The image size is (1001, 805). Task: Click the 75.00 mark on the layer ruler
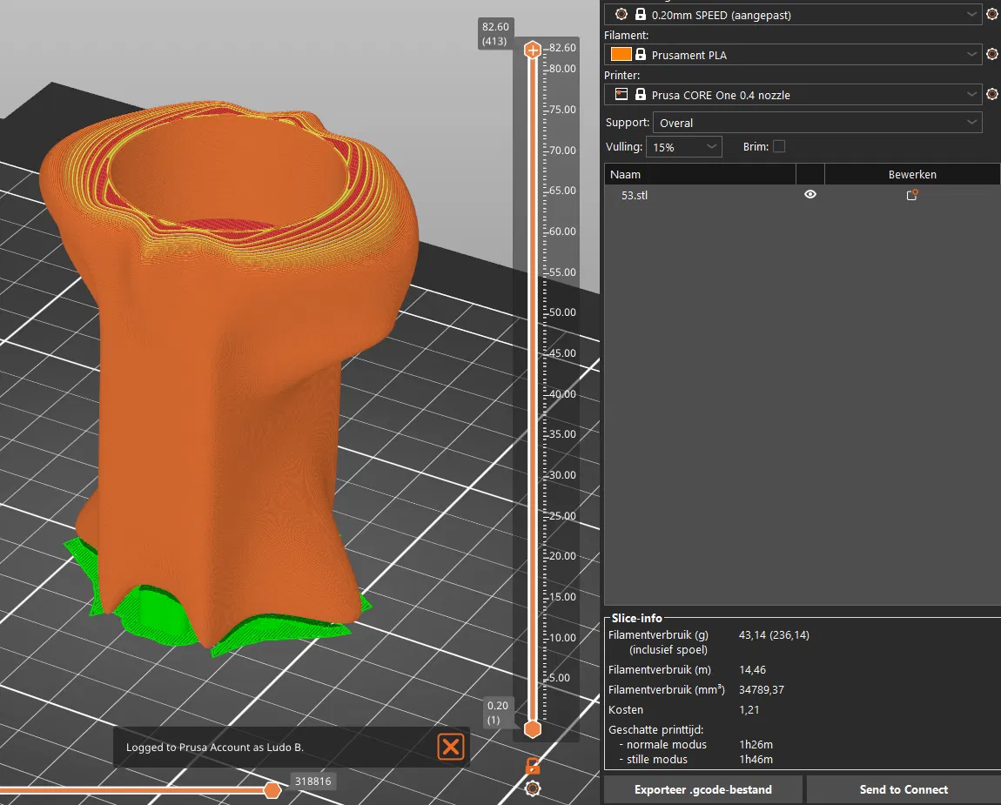[562, 109]
